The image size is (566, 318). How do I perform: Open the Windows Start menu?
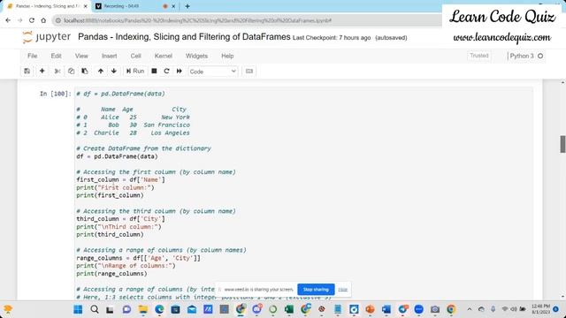click(78, 309)
